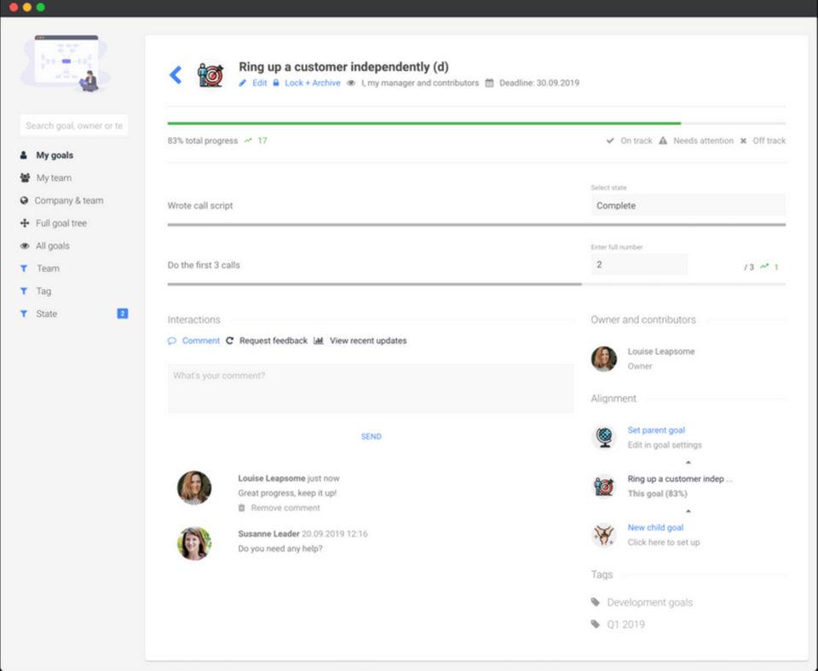The height and width of the screenshot is (671, 818).
Task: Send the comment with SEND button
Action: tap(371, 436)
